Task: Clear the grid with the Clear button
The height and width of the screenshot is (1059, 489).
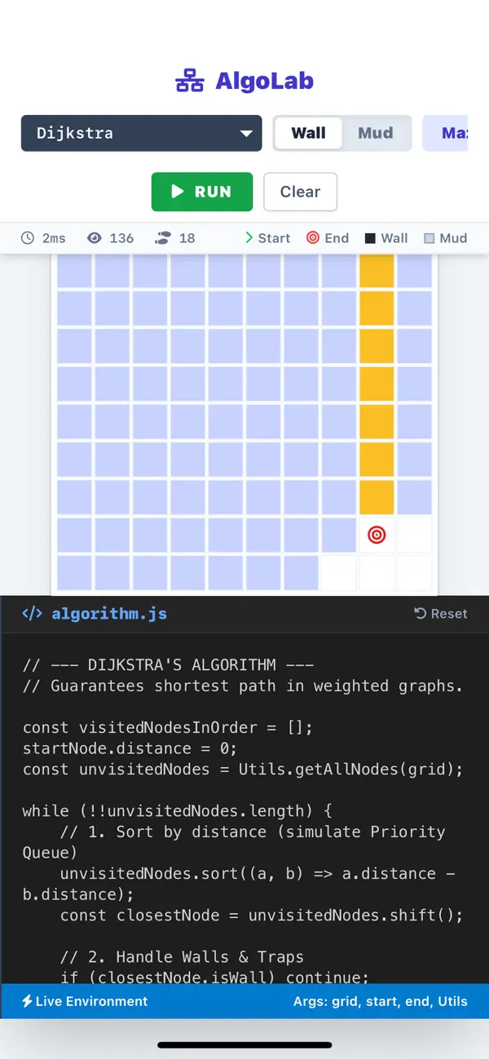Action: pyautogui.click(x=300, y=192)
